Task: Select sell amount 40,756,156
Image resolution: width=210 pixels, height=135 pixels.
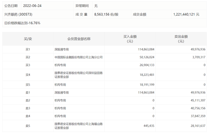Action: 198,108
